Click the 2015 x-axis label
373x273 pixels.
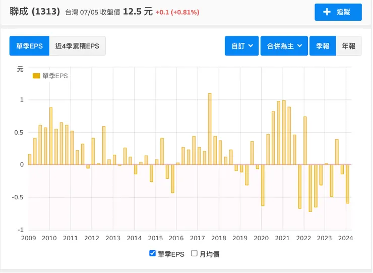point(155,238)
